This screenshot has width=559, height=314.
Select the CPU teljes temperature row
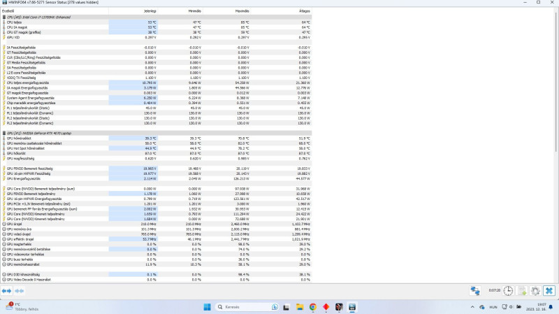156,22
